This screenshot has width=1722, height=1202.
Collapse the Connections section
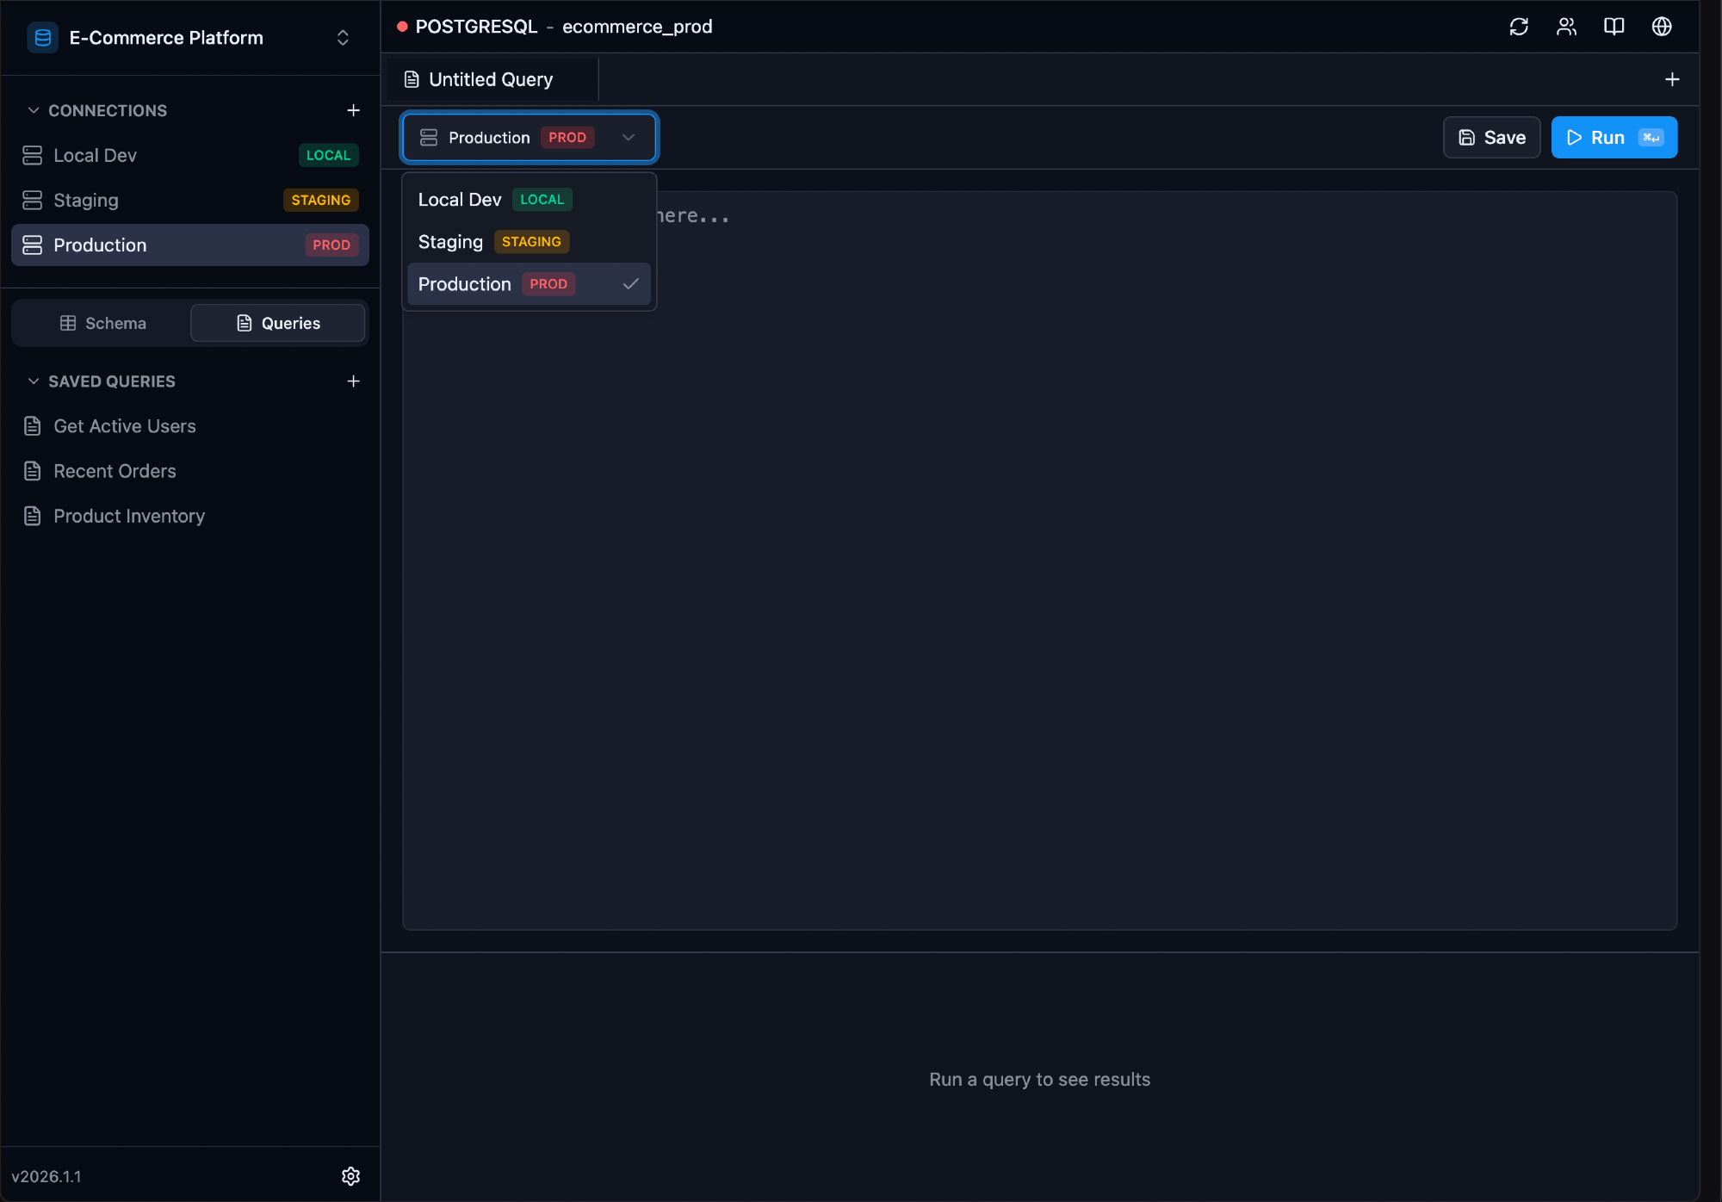[34, 110]
